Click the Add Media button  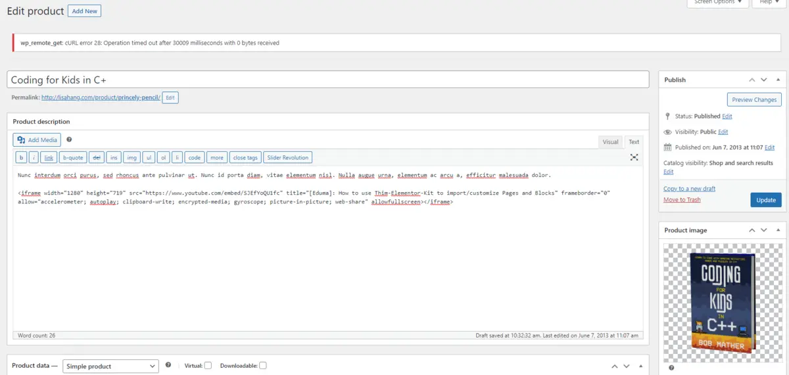coord(37,139)
